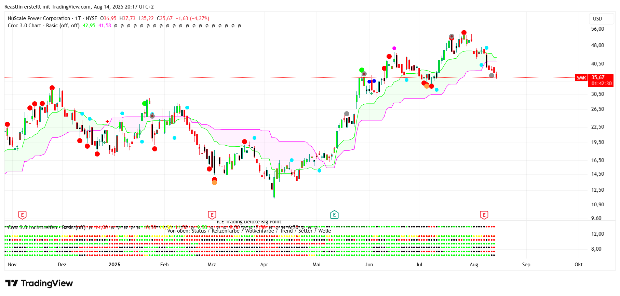This screenshot has height=296, width=620.
Task: Select the Croc 3.0 Lochstreifen indicator label
Action: coord(32,227)
